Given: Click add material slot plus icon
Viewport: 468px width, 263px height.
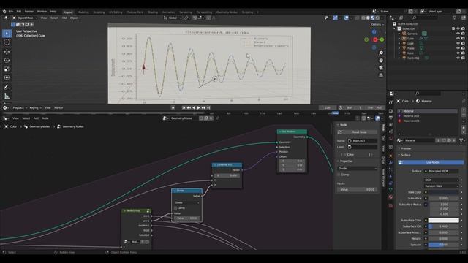Looking at the screenshot, I should point(464,110).
